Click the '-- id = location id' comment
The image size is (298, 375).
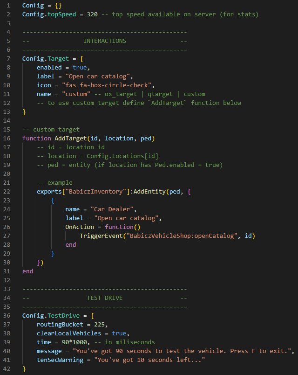(x=71, y=147)
